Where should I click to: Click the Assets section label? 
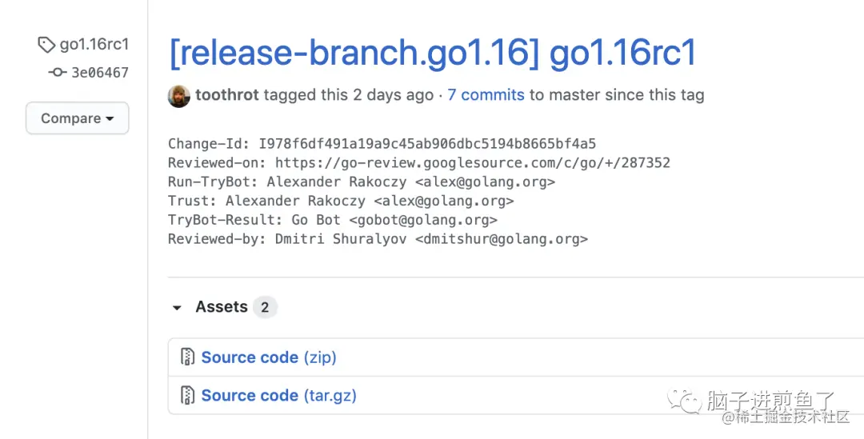[x=222, y=307]
